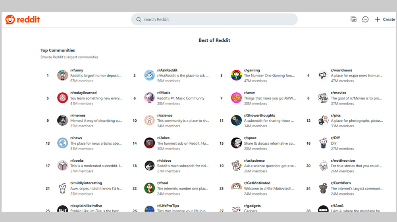The height and width of the screenshot is (222, 397).
Task: Open the r/Showerthoughts lightbulb avatar
Action: pyautogui.click(x=236, y=121)
